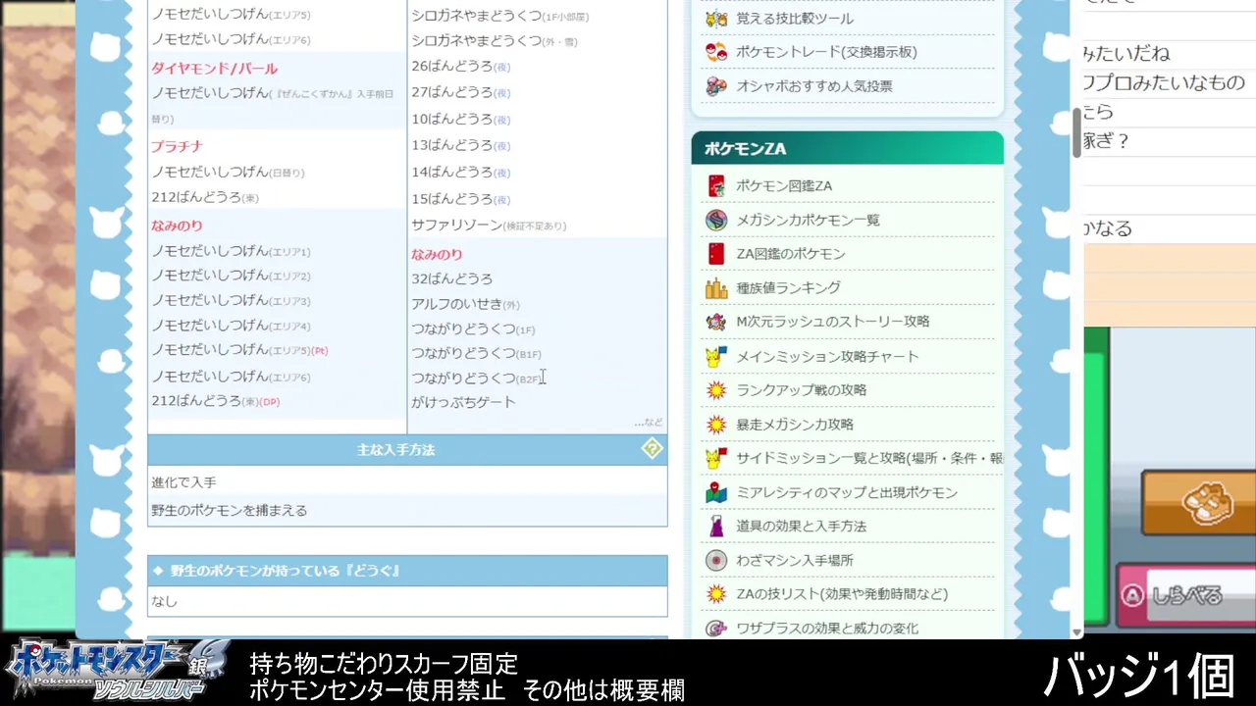Click 野生のポケモンを捕まえる row

coord(407,510)
